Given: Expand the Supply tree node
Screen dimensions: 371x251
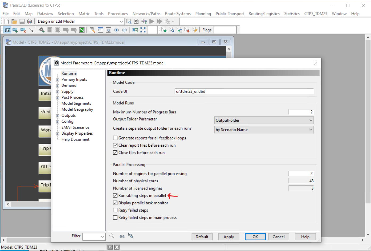Looking at the screenshot, I should coord(58,92).
